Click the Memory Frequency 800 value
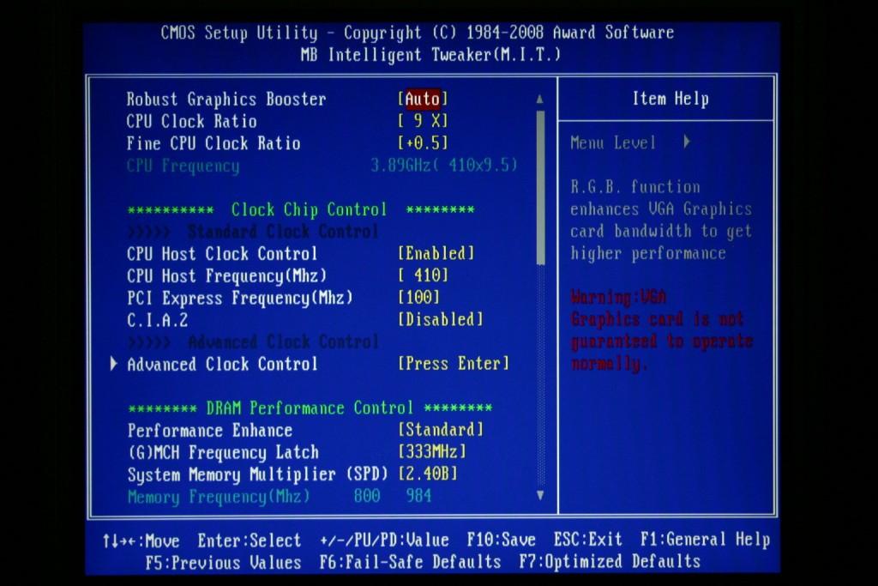 pos(367,496)
